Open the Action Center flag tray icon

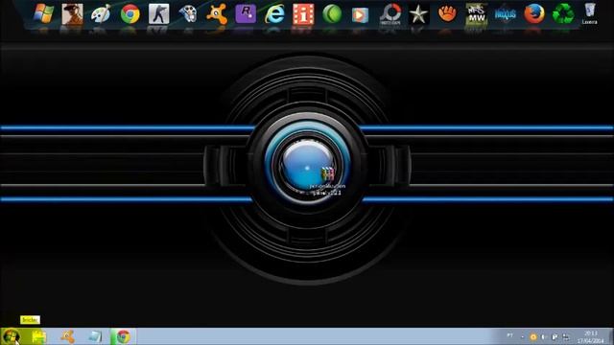pyautogui.click(x=555, y=336)
